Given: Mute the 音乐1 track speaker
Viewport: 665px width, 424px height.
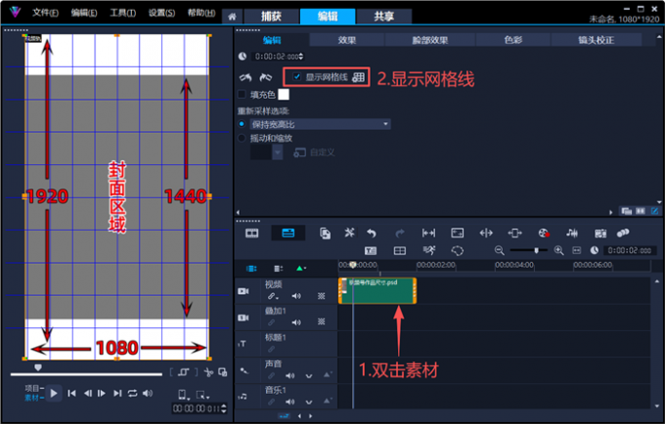Looking at the screenshot, I should pos(290,402).
